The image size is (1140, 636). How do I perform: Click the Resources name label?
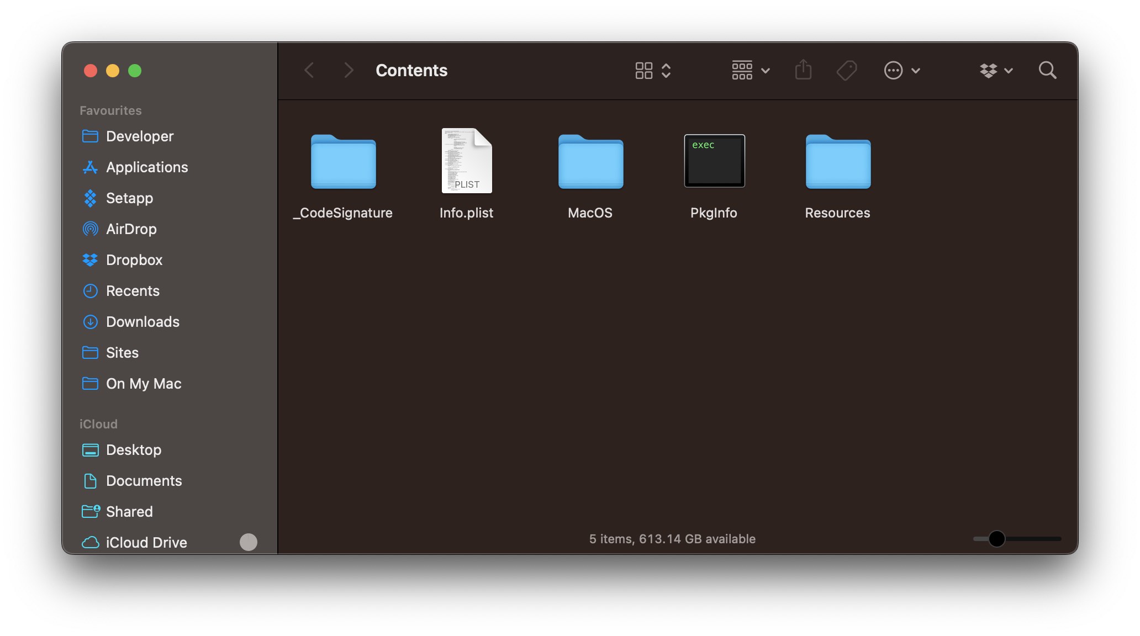(x=837, y=213)
